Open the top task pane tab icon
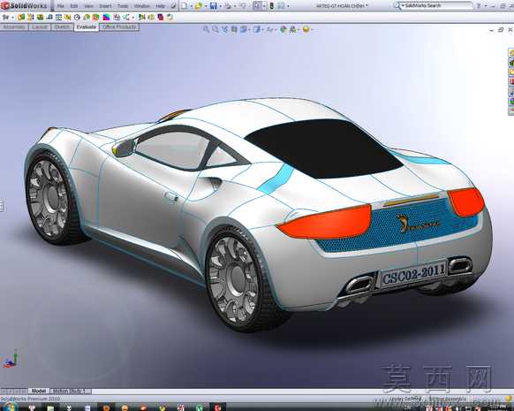 [x=511, y=52]
